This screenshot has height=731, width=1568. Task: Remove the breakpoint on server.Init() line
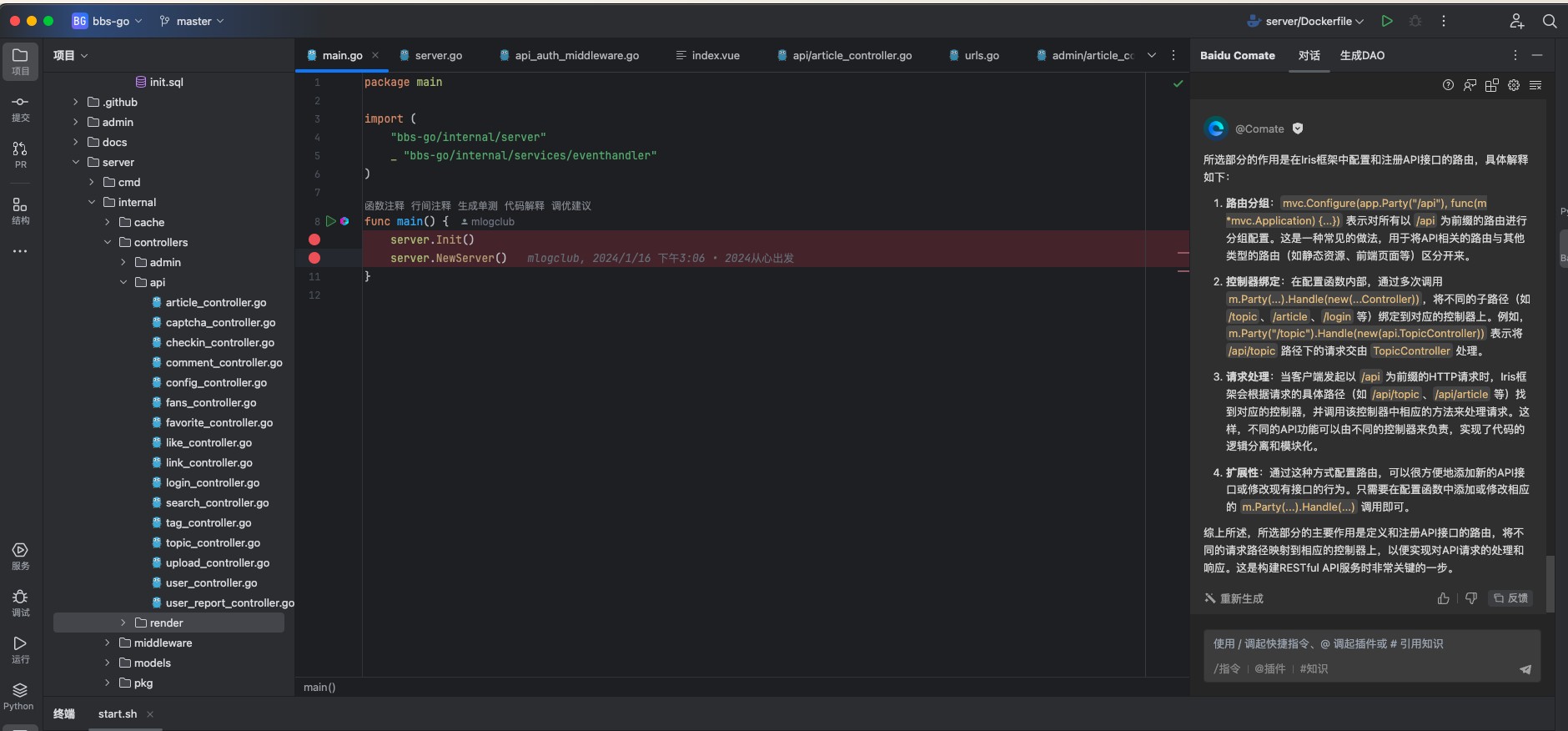[x=314, y=239]
